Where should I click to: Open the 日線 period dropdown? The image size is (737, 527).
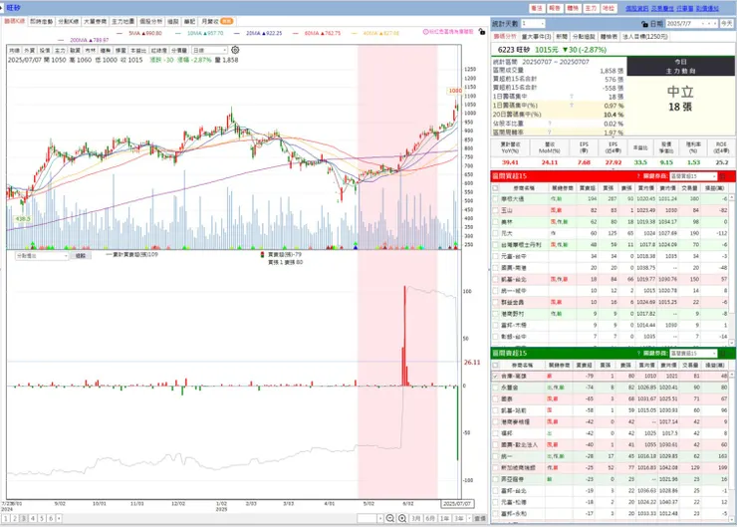click(x=209, y=50)
